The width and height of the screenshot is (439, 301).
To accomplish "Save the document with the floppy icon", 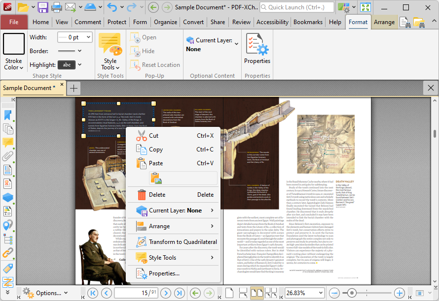I will (43, 7).
